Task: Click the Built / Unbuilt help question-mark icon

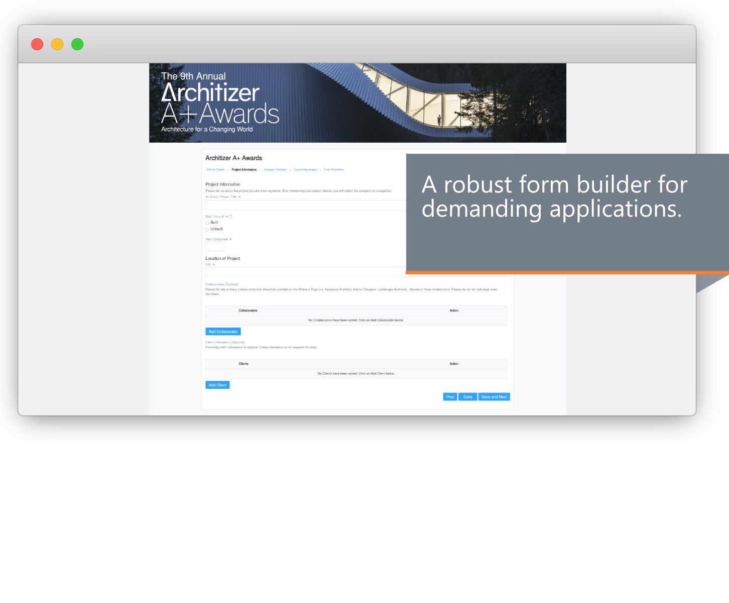Action: coord(230,217)
